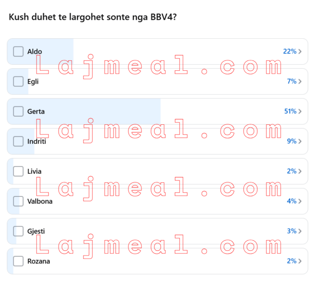Image resolution: width=320 pixels, height=293 pixels.
Task: Check the Livia checkbox
Action: tap(18, 171)
